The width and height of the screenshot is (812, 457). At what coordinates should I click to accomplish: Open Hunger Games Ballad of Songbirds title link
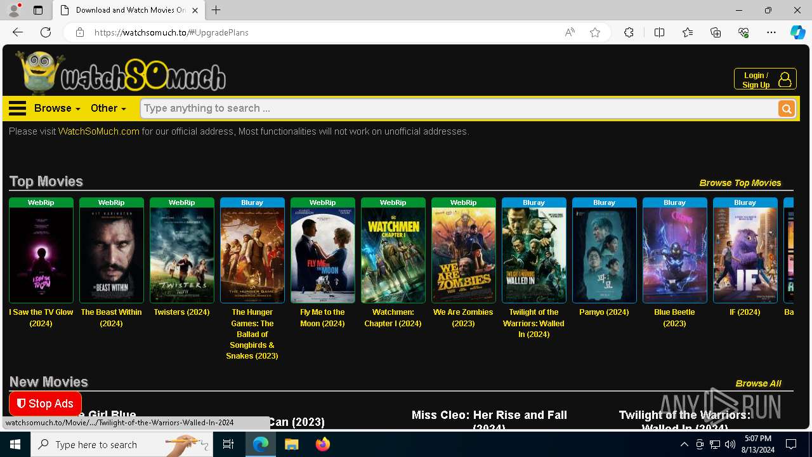(x=252, y=334)
